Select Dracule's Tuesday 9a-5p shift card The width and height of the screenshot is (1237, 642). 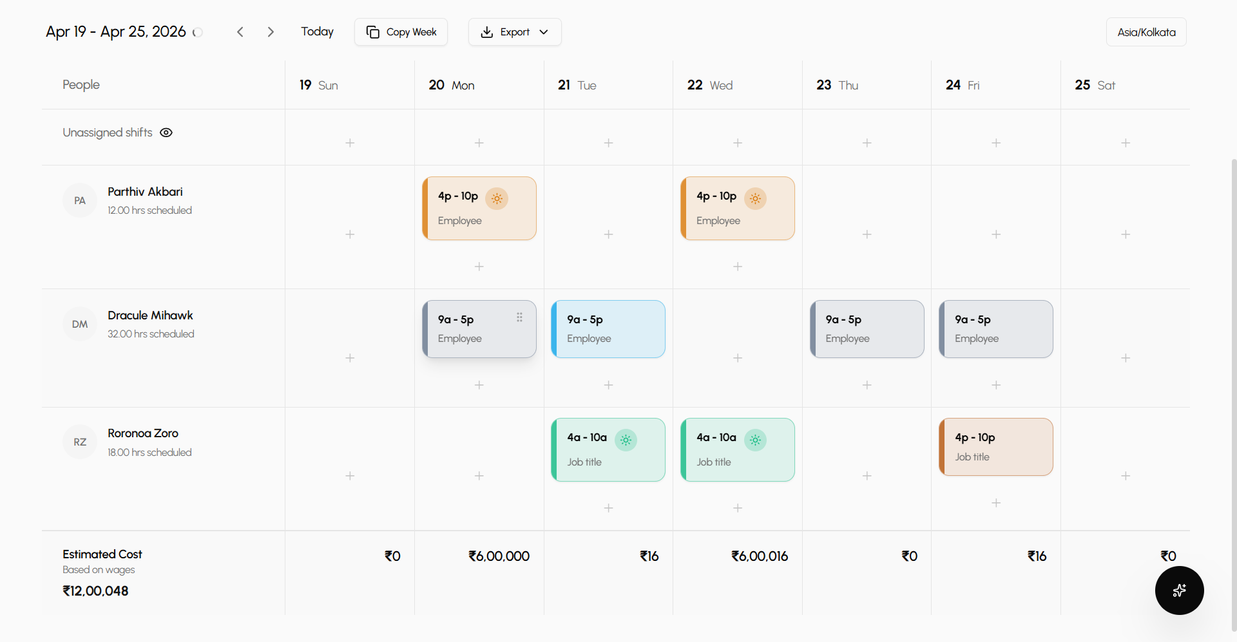(x=608, y=328)
